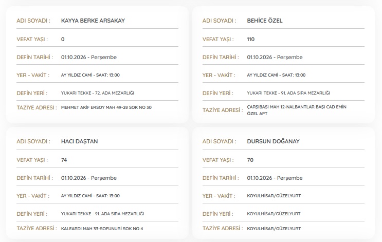Screen dimensions: 382x242
Task: Click DEFİN TARİHİ label in Hacı Daştan card
Action: (x=34, y=178)
